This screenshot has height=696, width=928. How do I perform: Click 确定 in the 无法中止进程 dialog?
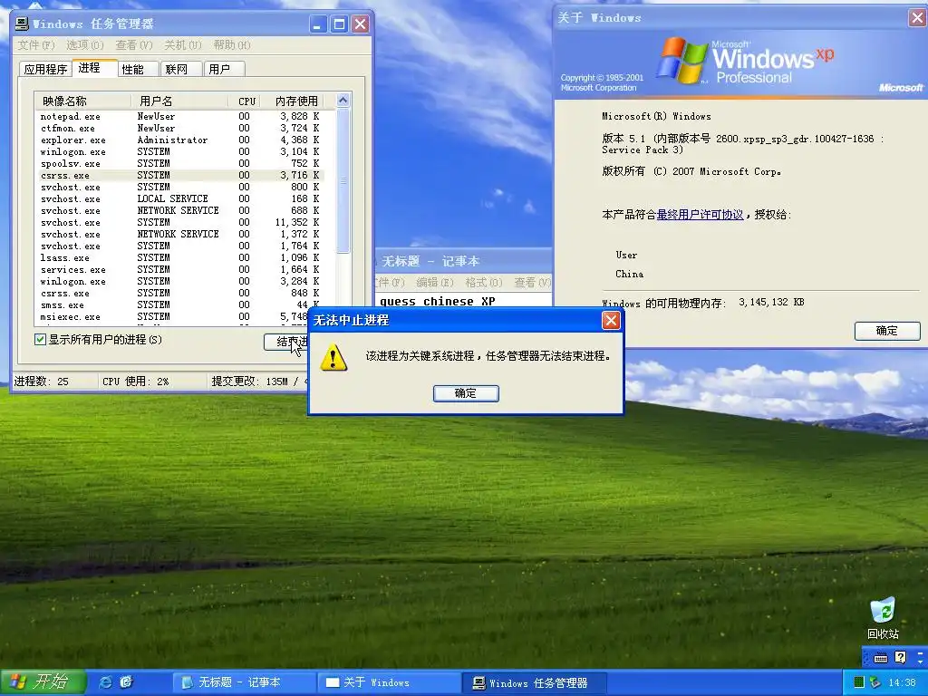466,393
